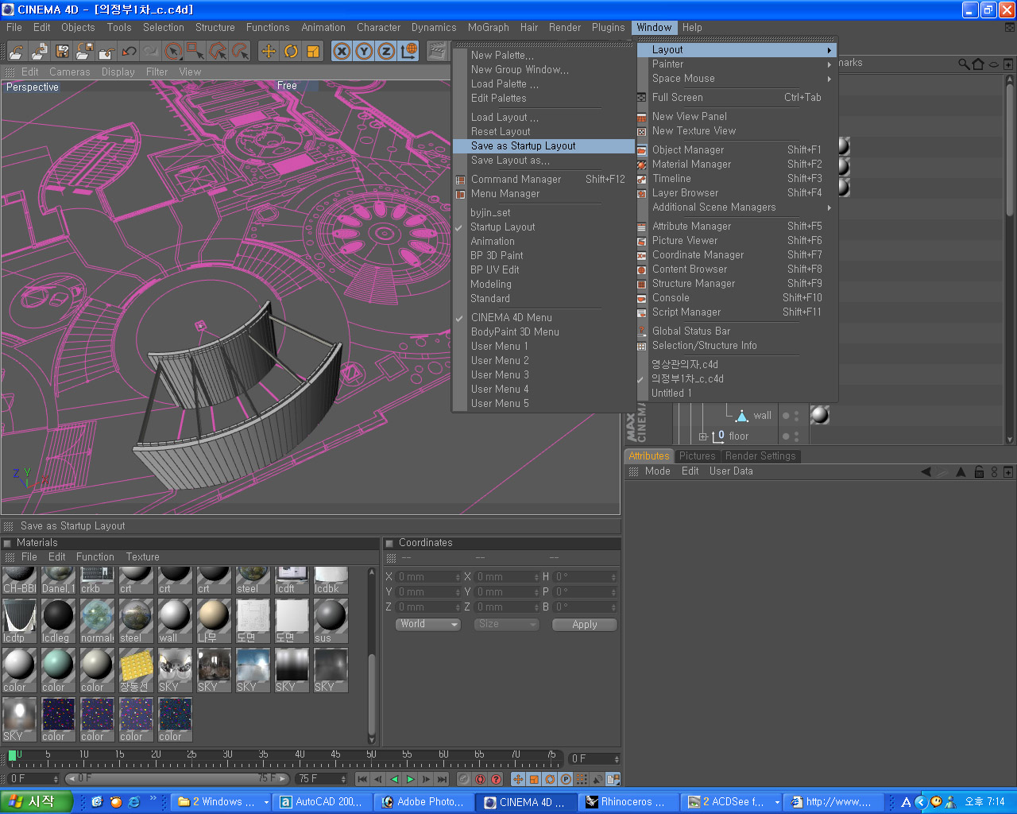Open the first toolbar file-open icon

coord(17,52)
